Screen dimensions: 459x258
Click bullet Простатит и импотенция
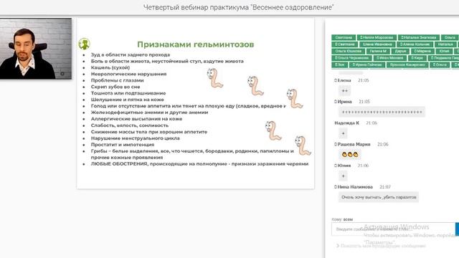click(123, 145)
